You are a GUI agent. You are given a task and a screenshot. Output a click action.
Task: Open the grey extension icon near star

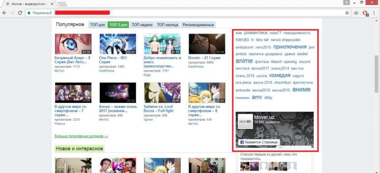(356, 13)
